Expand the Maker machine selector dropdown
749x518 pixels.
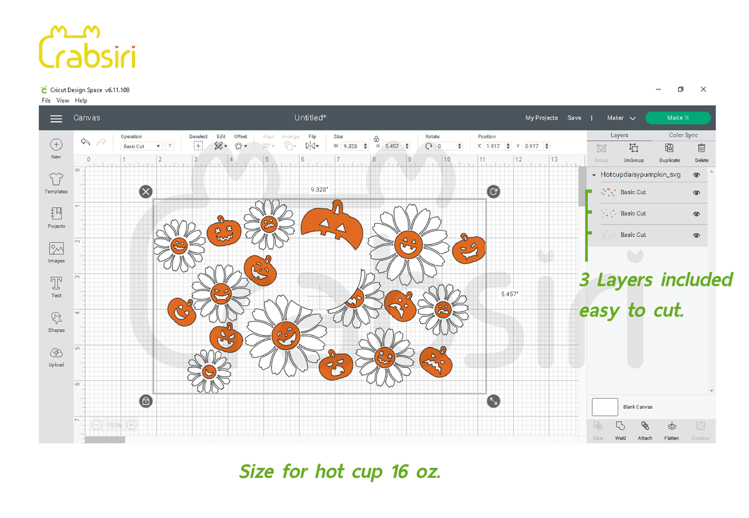[x=621, y=118]
